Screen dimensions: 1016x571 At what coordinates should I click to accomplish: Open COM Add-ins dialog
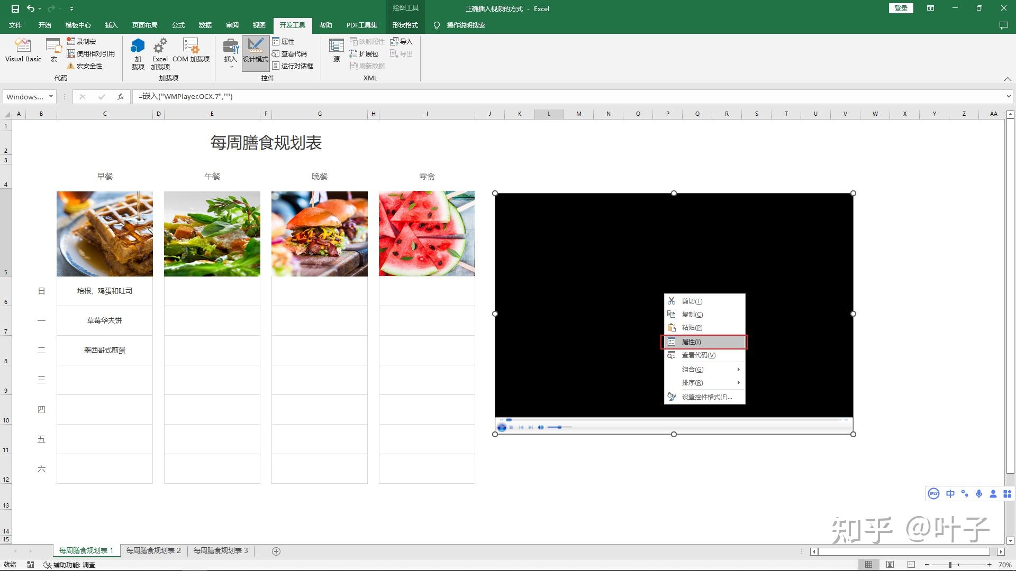click(190, 50)
